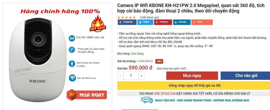The image size is (270, 110).
Task: Share product via Twitter button
Action: (145, 22)
